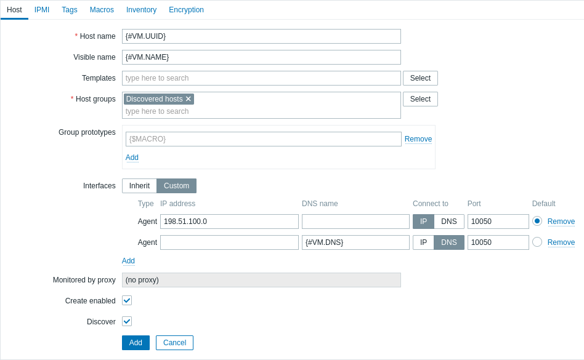Toggle the Discover checkbox
Image resolution: width=584 pixels, height=360 pixels.
click(x=127, y=321)
